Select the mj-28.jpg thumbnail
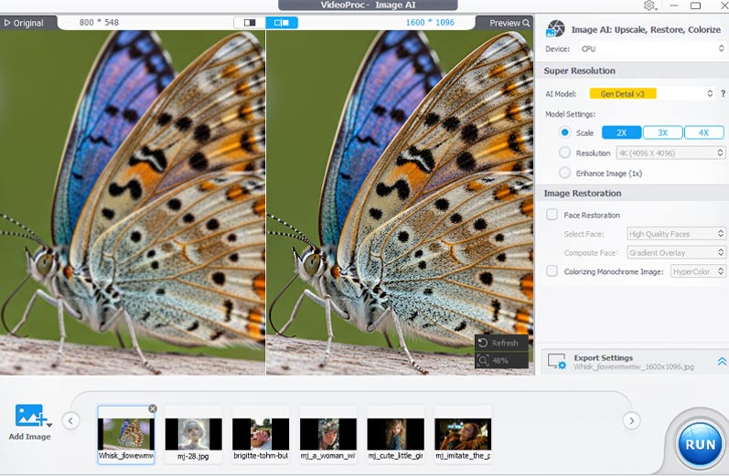The height and width of the screenshot is (476, 729). click(x=193, y=435)
